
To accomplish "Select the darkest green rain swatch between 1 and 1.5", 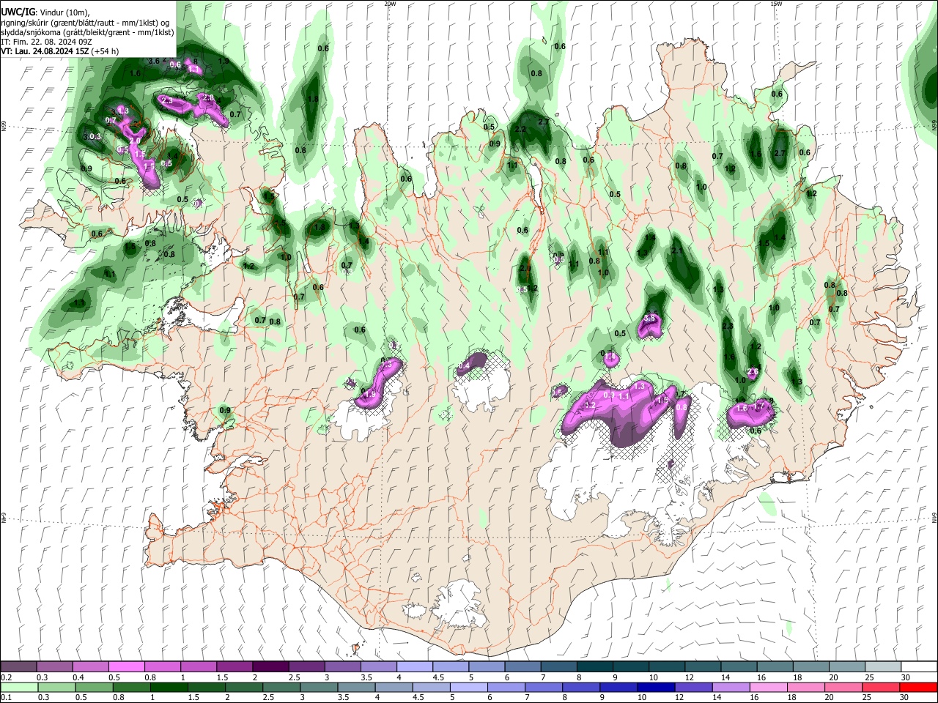I will [x=169, y=688].
